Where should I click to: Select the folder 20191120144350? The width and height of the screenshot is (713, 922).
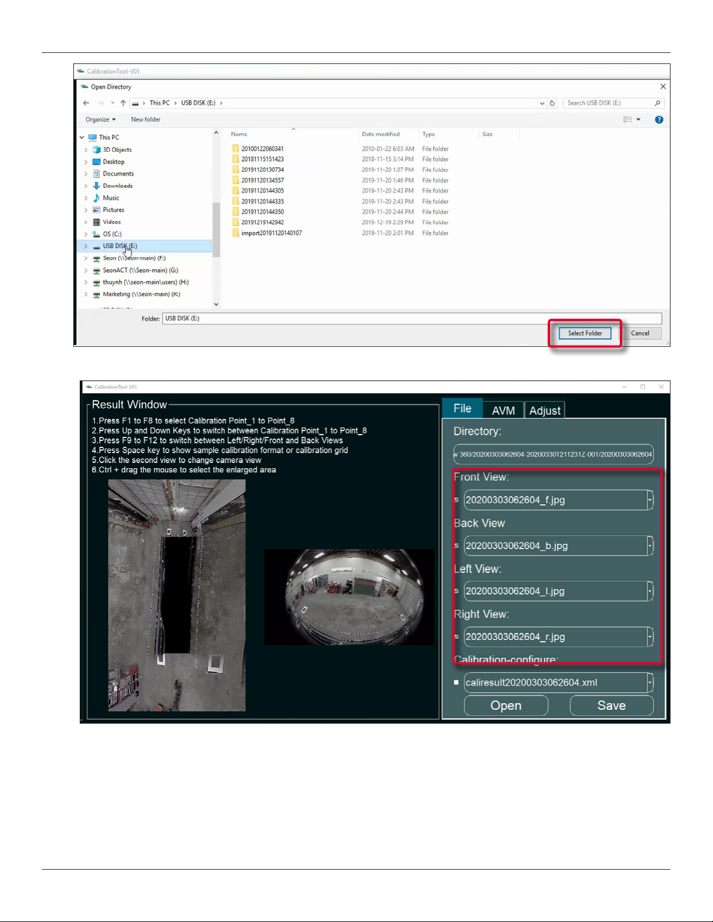263,212
